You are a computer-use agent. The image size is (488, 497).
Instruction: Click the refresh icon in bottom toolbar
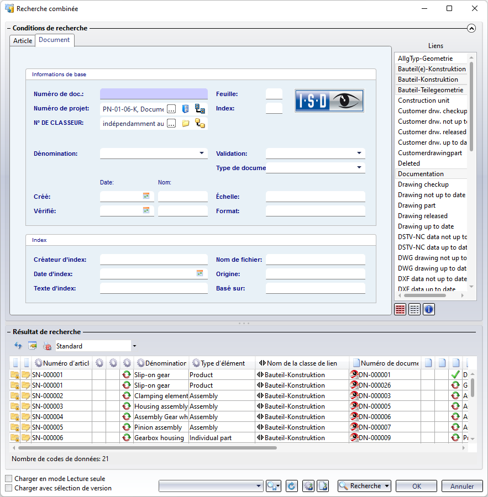point(291,486)
